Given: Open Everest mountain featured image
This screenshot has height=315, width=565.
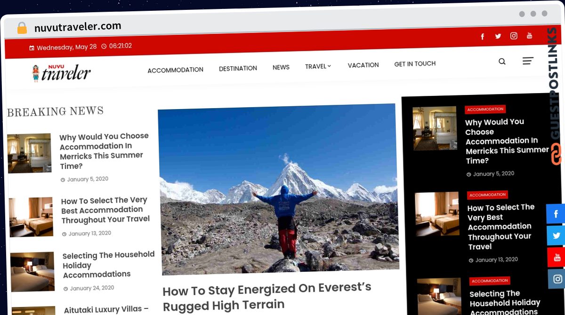Looking at the screenshot, I should pos(278,189).
